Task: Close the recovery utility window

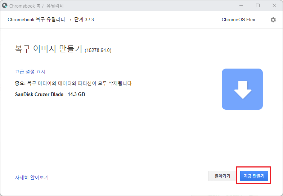Action: [274, 6]
